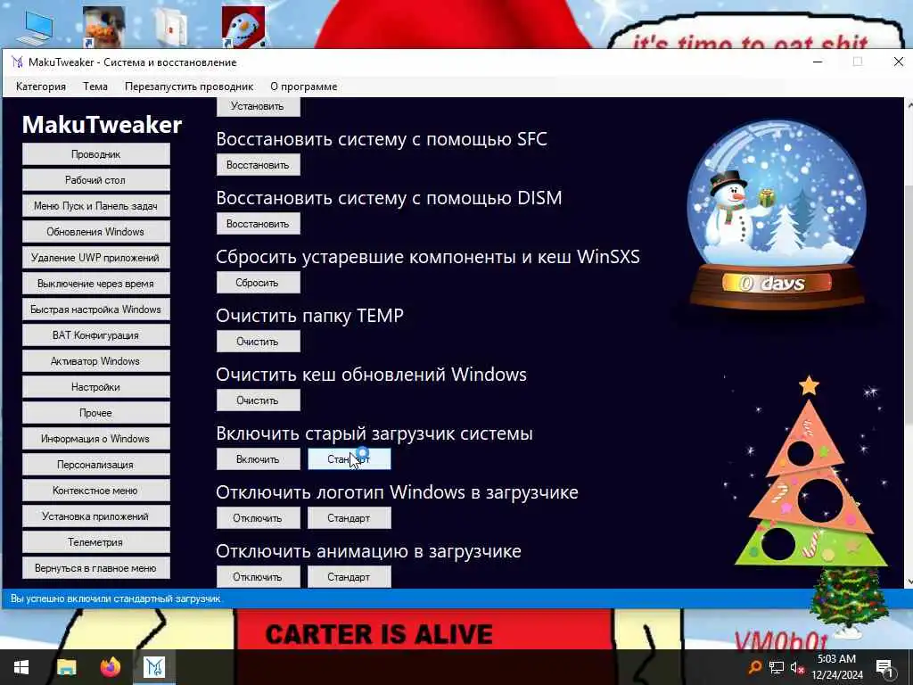Open the Персонализация category

(x=96, y=464)
